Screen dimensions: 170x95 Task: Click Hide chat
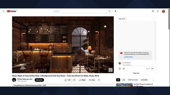pos(136,73)
